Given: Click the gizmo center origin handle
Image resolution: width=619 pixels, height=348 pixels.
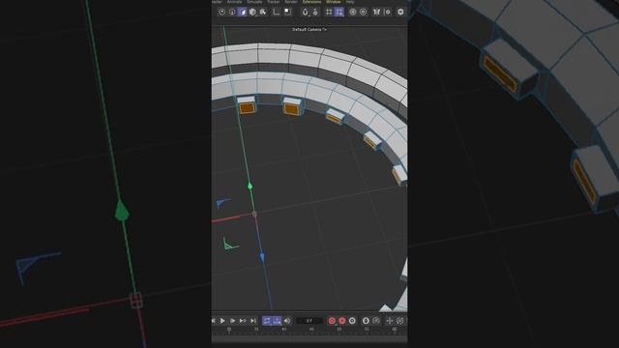Looking at the screenshot, I should (x=254, y=214).
